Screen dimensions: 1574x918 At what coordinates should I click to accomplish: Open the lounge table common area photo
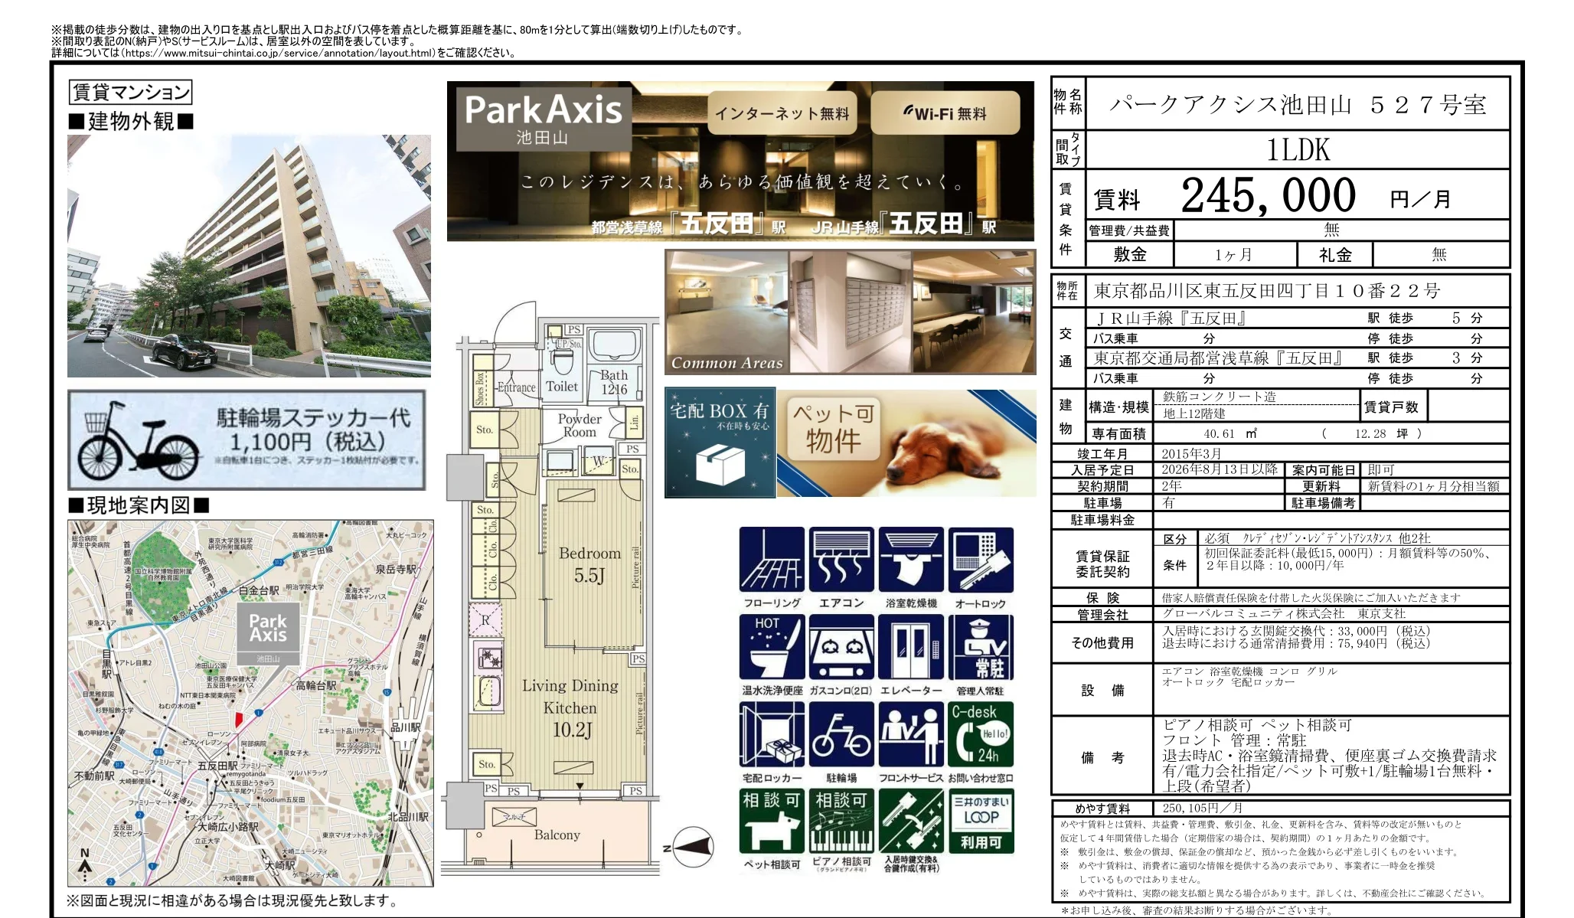[974, 312]
